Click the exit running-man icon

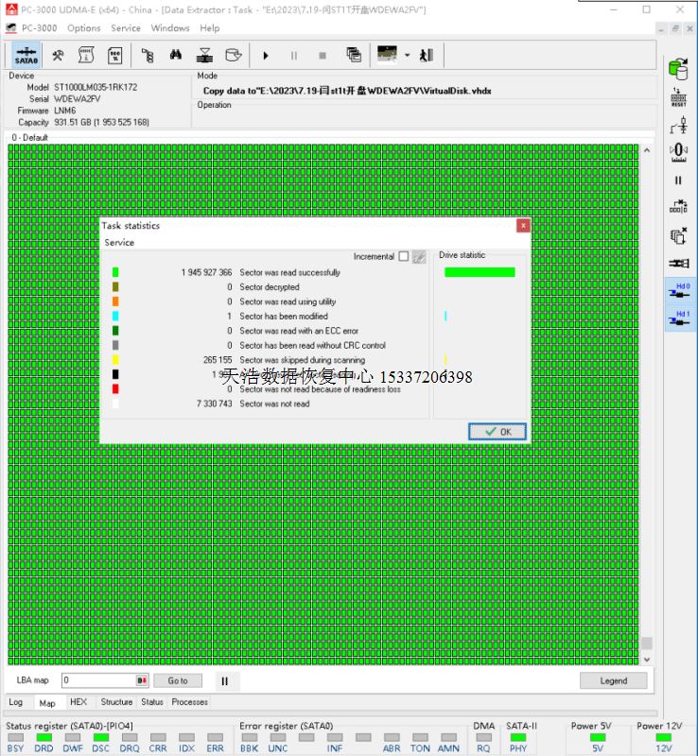point(427,56)
